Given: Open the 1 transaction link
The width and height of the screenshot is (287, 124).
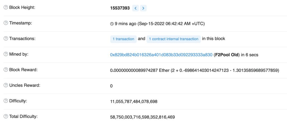Looking at the screenshot, I should (x=123, y=39).
